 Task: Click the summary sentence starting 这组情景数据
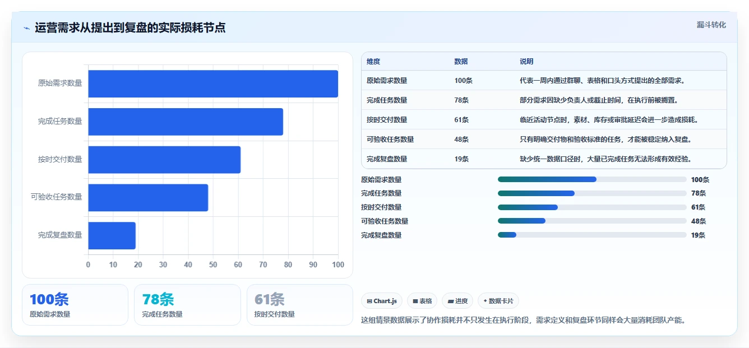(524, 321)
